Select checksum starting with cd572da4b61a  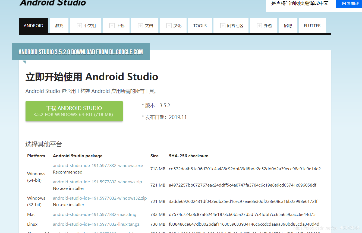pos(245,169)
